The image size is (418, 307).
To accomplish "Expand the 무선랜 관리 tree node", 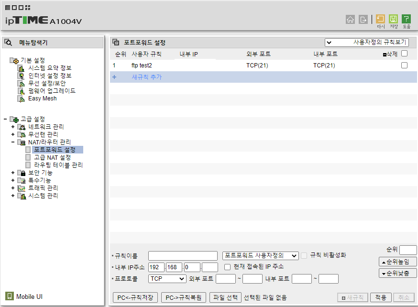I will click(x=13, y=134).
